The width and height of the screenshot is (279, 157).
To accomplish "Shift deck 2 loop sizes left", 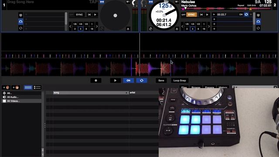I will [x=182, y=26].
